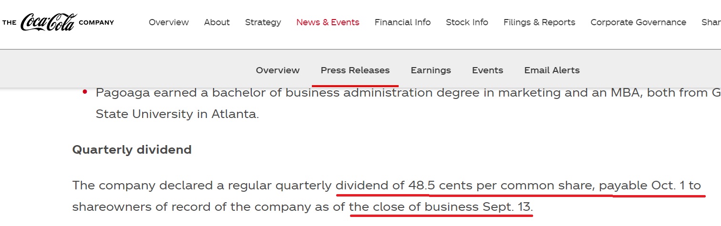Click the Coca-Cola Company logo
This screenshot has width=721, height=226.
tap(58, 22)
